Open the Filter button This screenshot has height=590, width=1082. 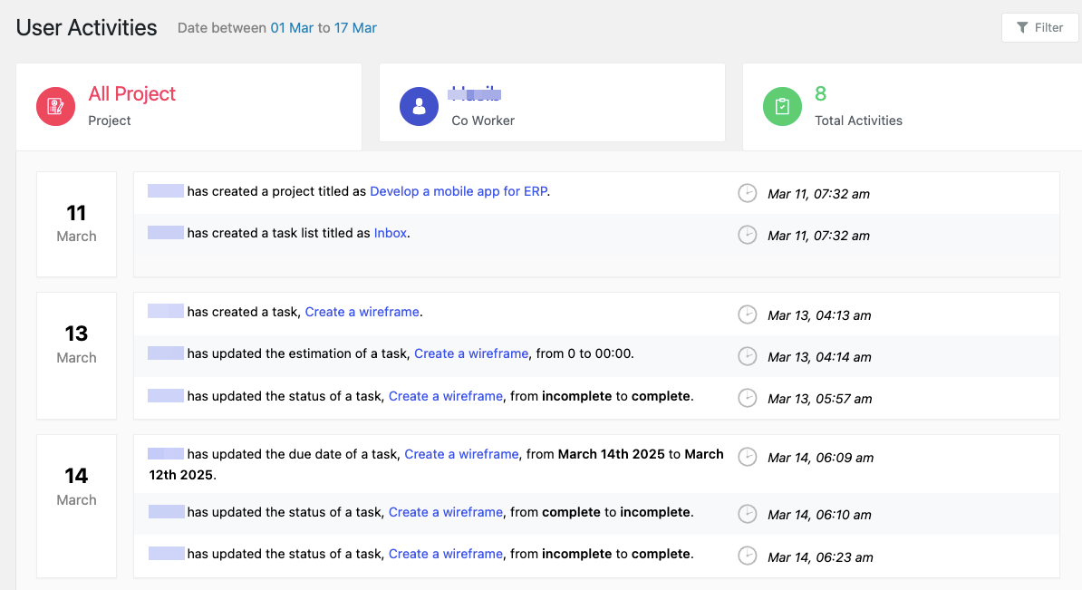pyautogui.click(x=1039, y=28)
